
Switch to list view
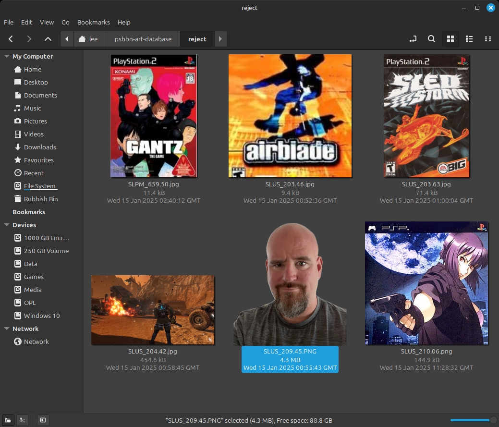pyautogui.click(x=469, y=39)
